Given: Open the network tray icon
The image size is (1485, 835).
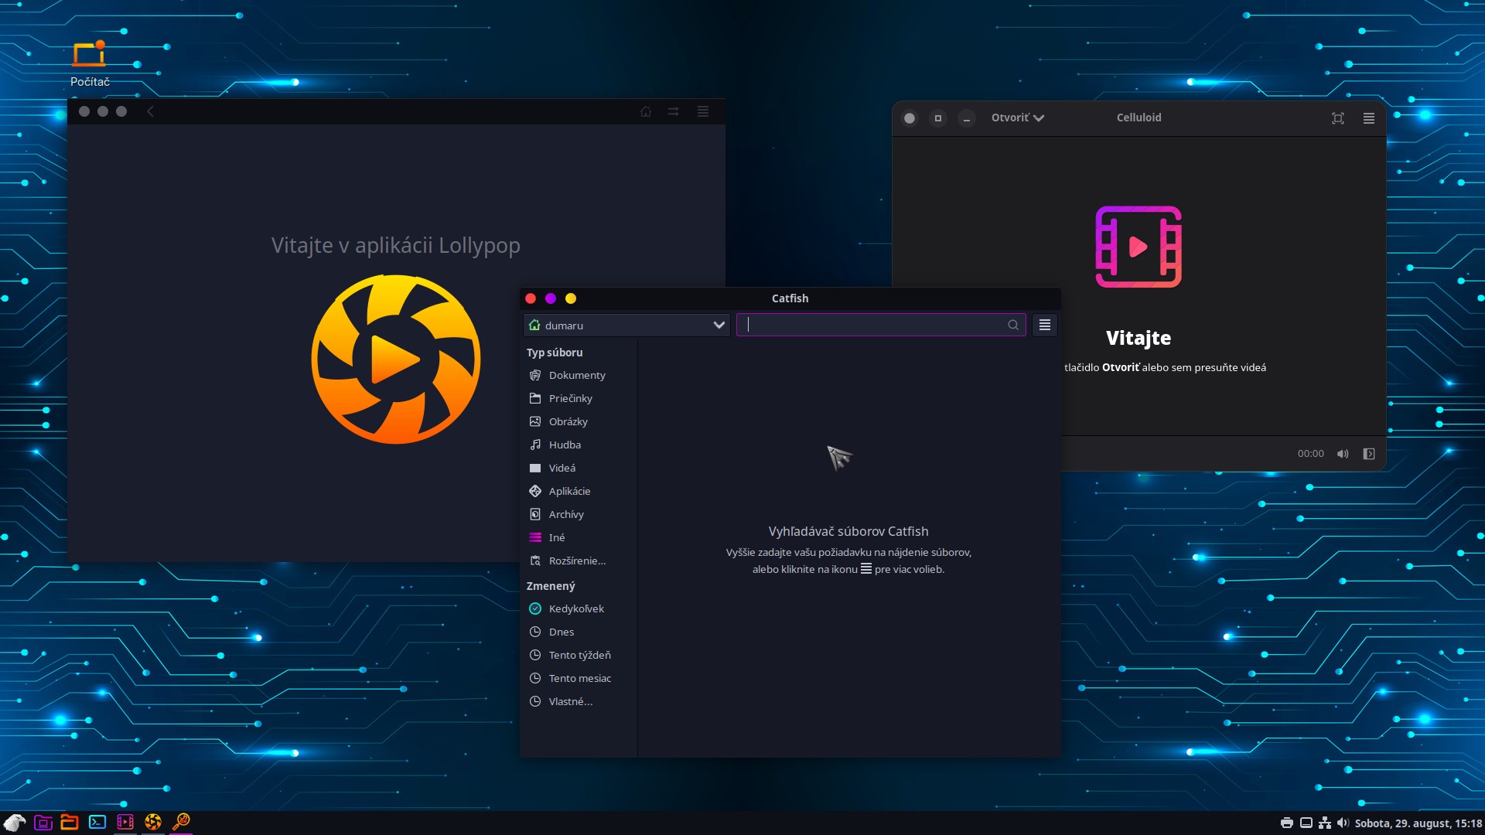Looking at the screenshot, I should point(1325,823).
